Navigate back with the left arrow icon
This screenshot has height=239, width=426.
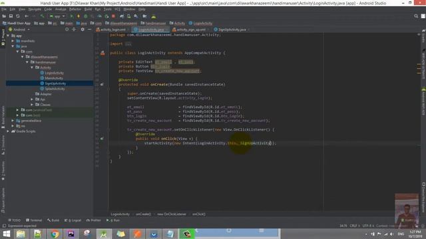pos(27,16)
